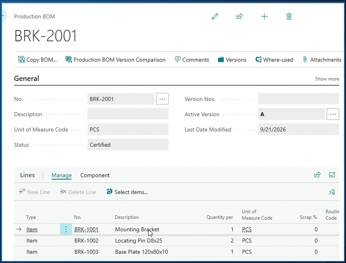Open ellipsis beside Active Version field

pos(333,114)
